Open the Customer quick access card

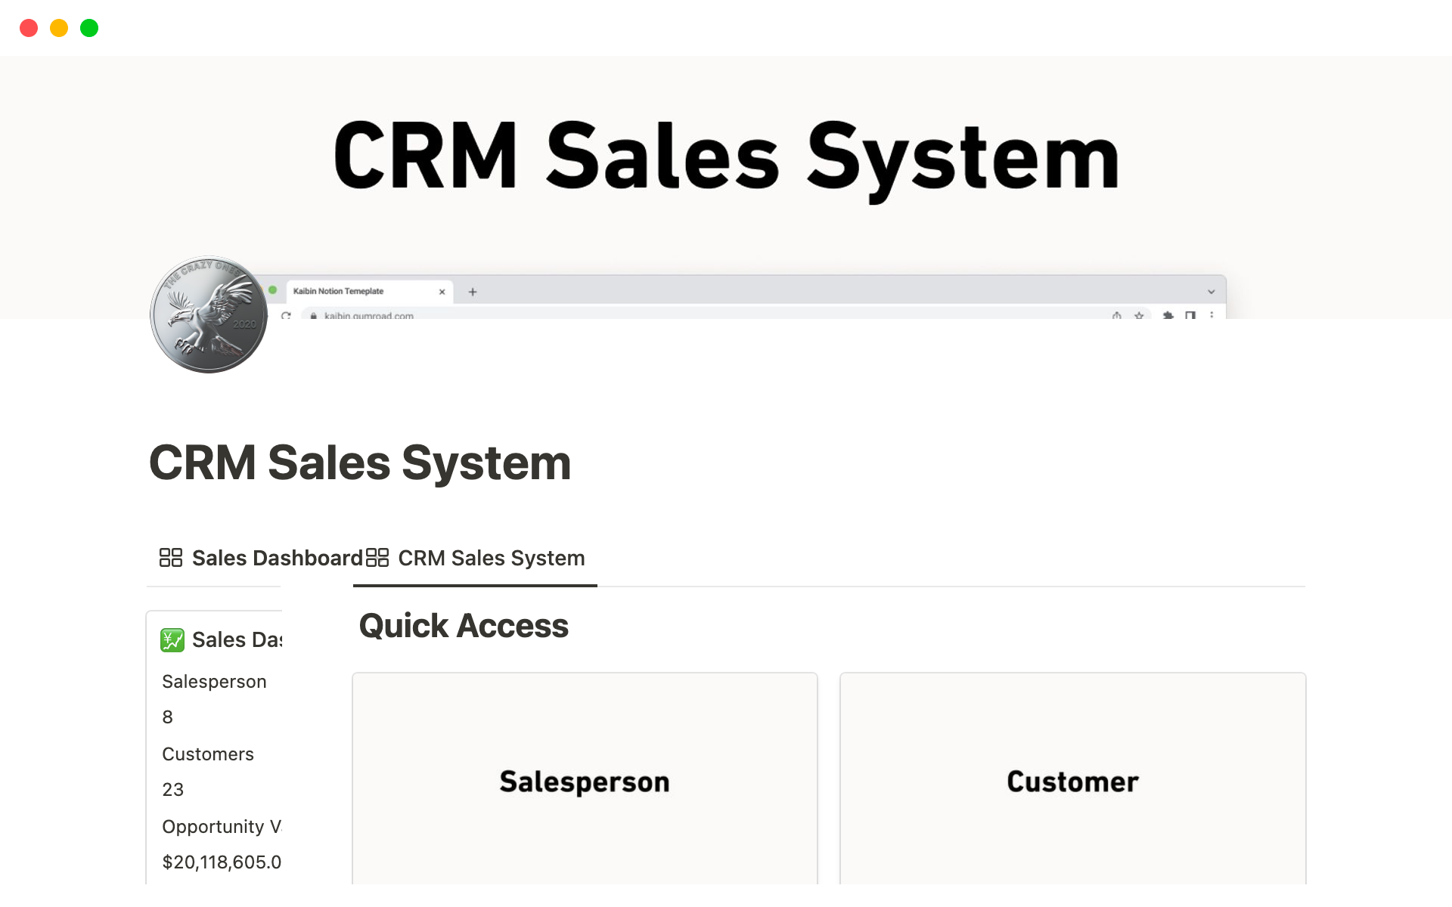click(x=1072, y=780)
